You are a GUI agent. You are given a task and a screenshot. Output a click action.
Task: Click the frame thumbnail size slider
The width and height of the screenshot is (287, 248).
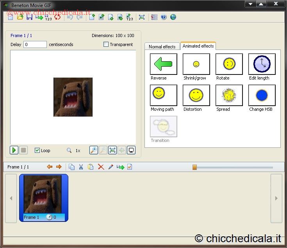point(194,167)
